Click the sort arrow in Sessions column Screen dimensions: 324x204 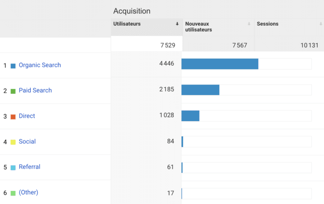(321, 24)
